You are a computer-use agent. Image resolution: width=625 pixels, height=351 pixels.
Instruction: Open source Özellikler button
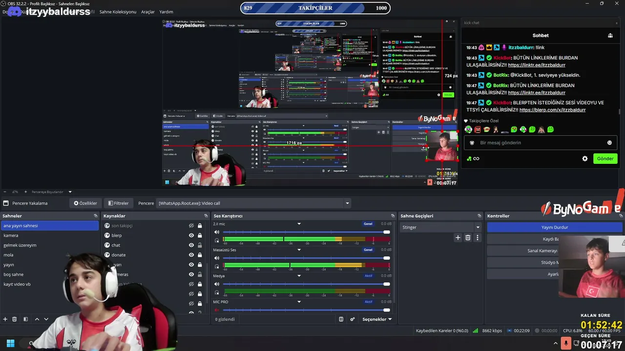85,203
